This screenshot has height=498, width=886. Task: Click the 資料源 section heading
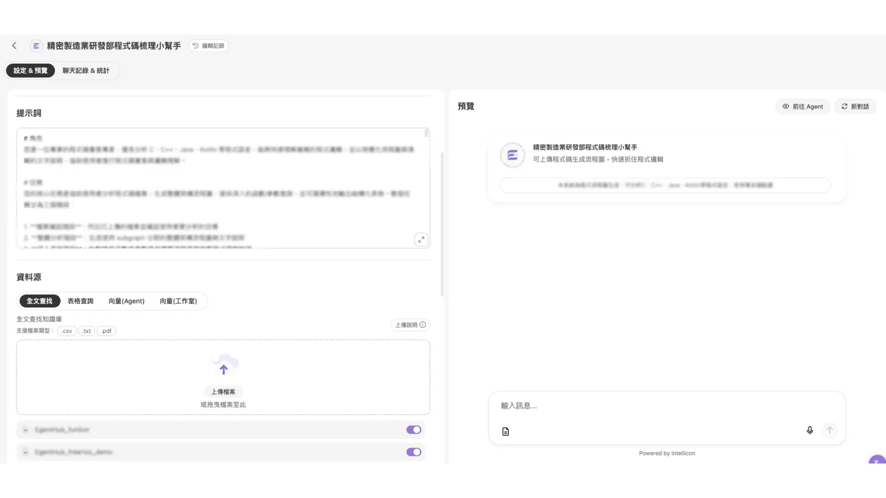pos(29,277)
